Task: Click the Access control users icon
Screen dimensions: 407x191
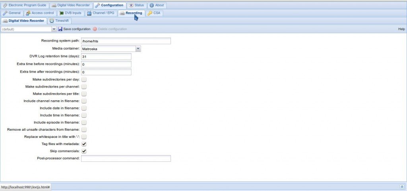Action: pyautogui.click(x=28, y=13)
